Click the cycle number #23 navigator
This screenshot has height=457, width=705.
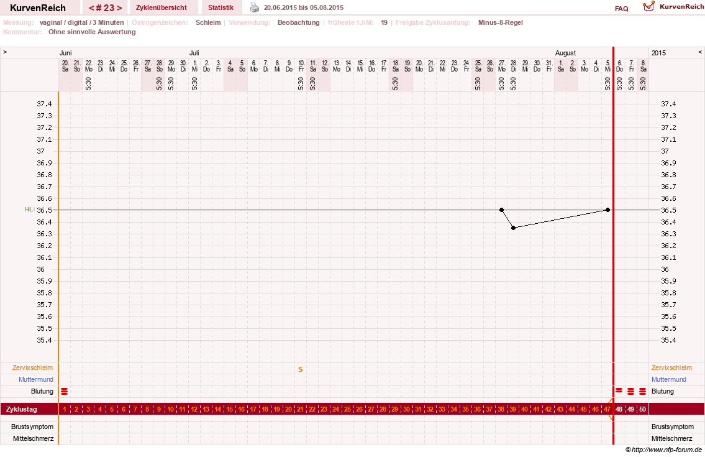tap(105, 7)
